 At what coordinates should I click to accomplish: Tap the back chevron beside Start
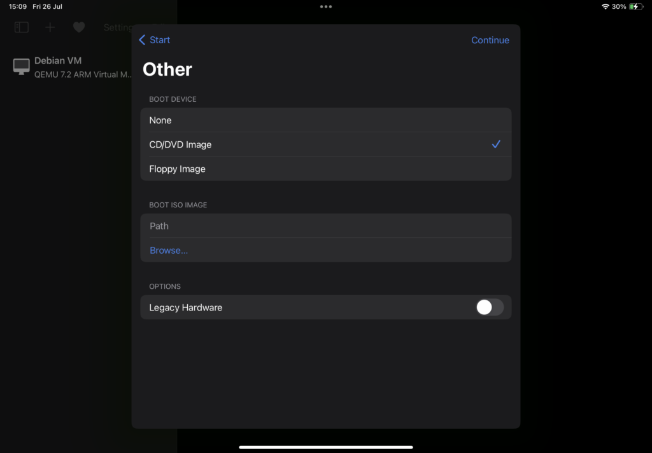click(x=142, y=40)
